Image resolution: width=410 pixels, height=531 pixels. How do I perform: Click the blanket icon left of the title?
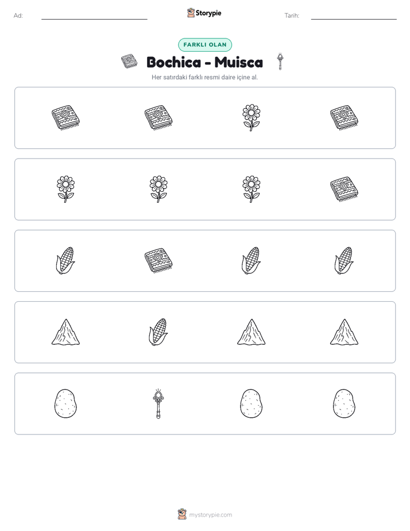(129, 61)
